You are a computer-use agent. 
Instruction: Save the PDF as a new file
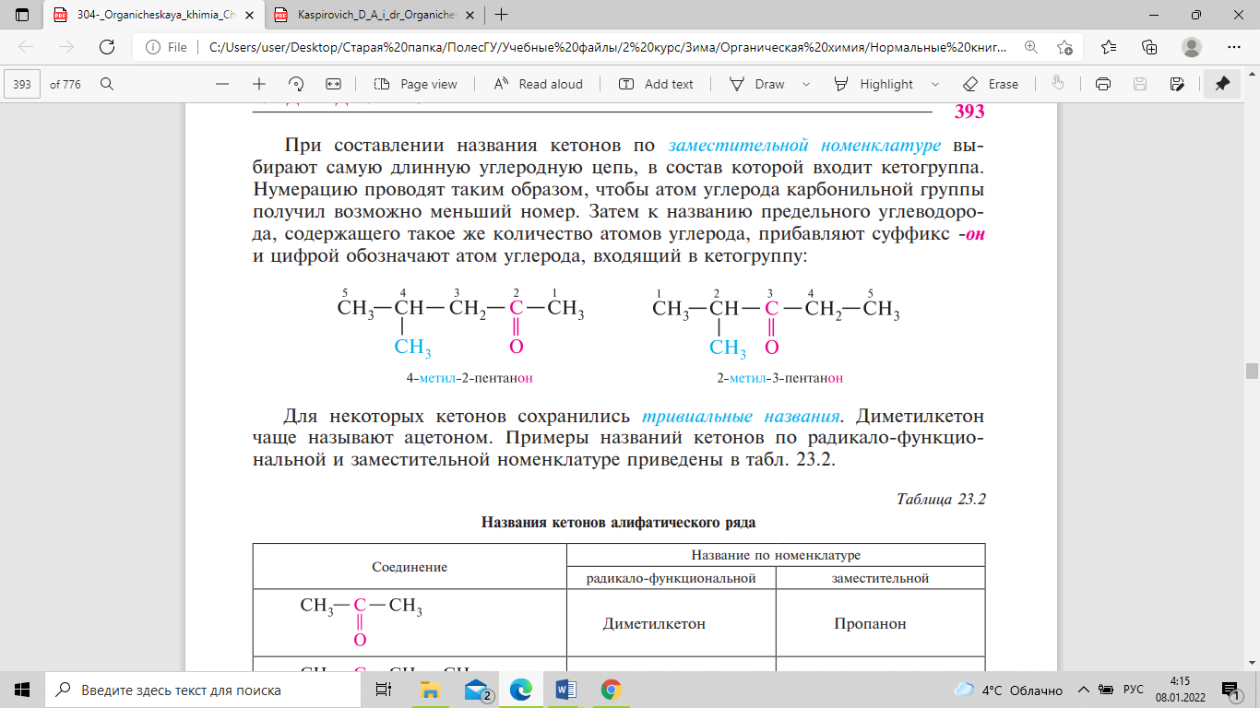(x=1177, y=84)
